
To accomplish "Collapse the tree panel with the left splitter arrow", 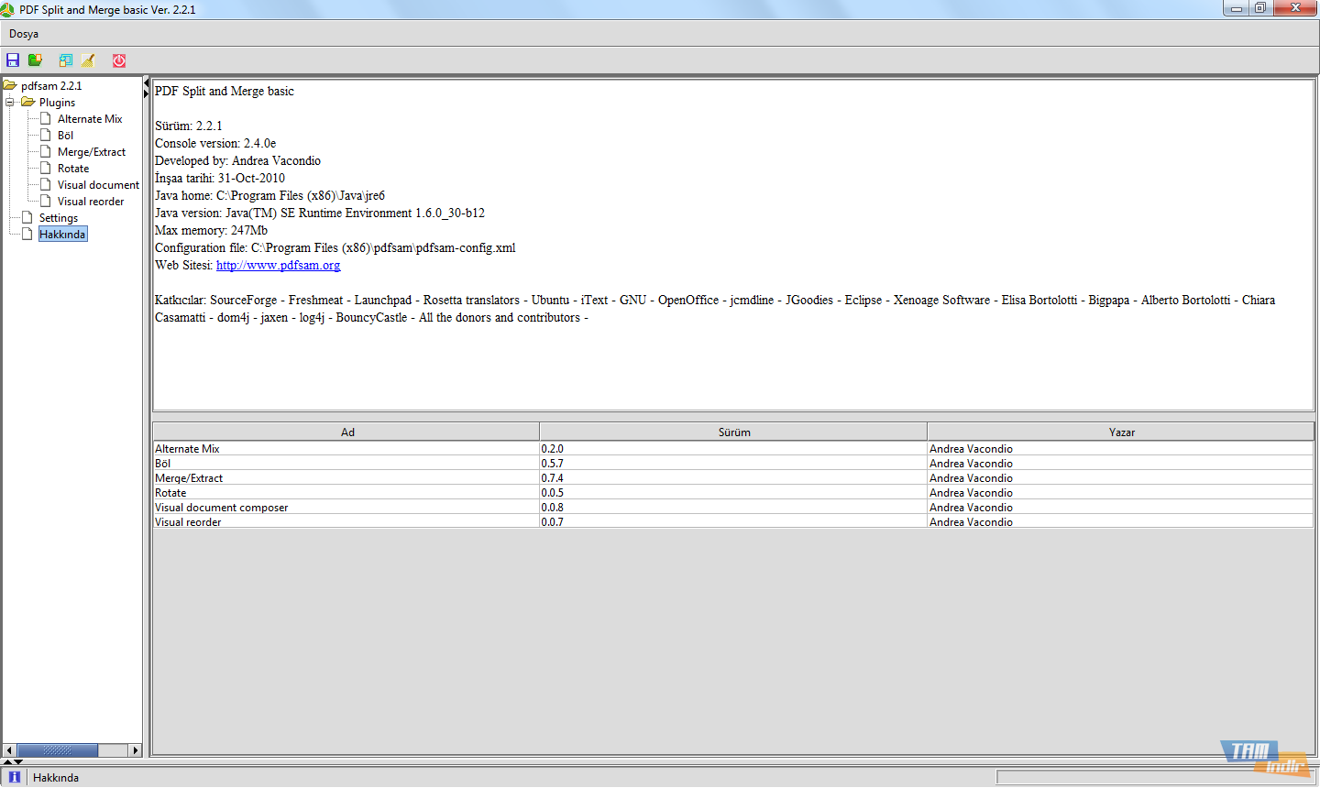I will point(146,84).
